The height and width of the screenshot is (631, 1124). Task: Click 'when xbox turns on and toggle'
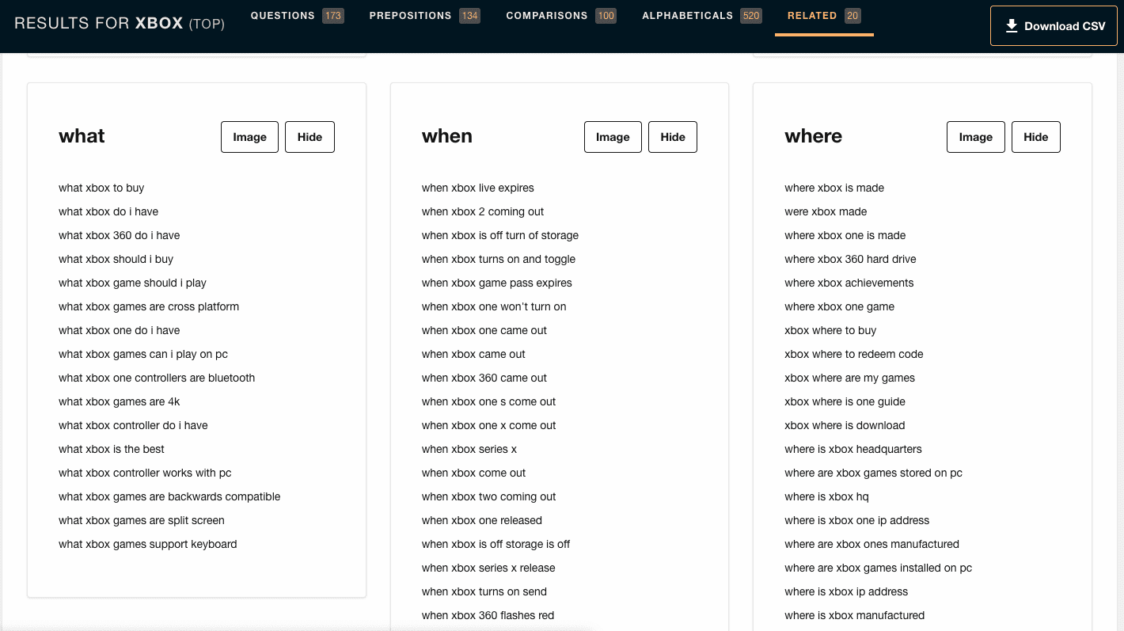tap(499, 259)
